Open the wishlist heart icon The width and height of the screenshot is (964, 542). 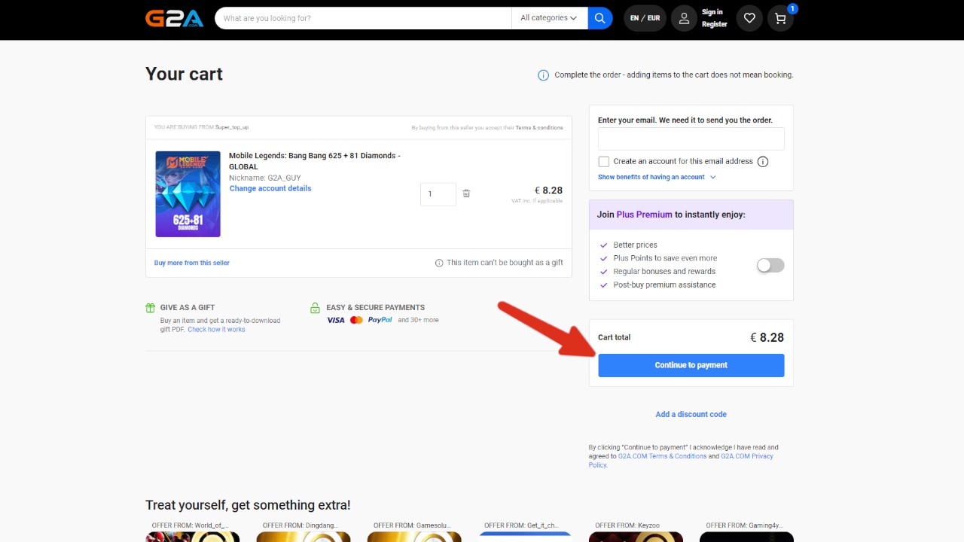749,19
